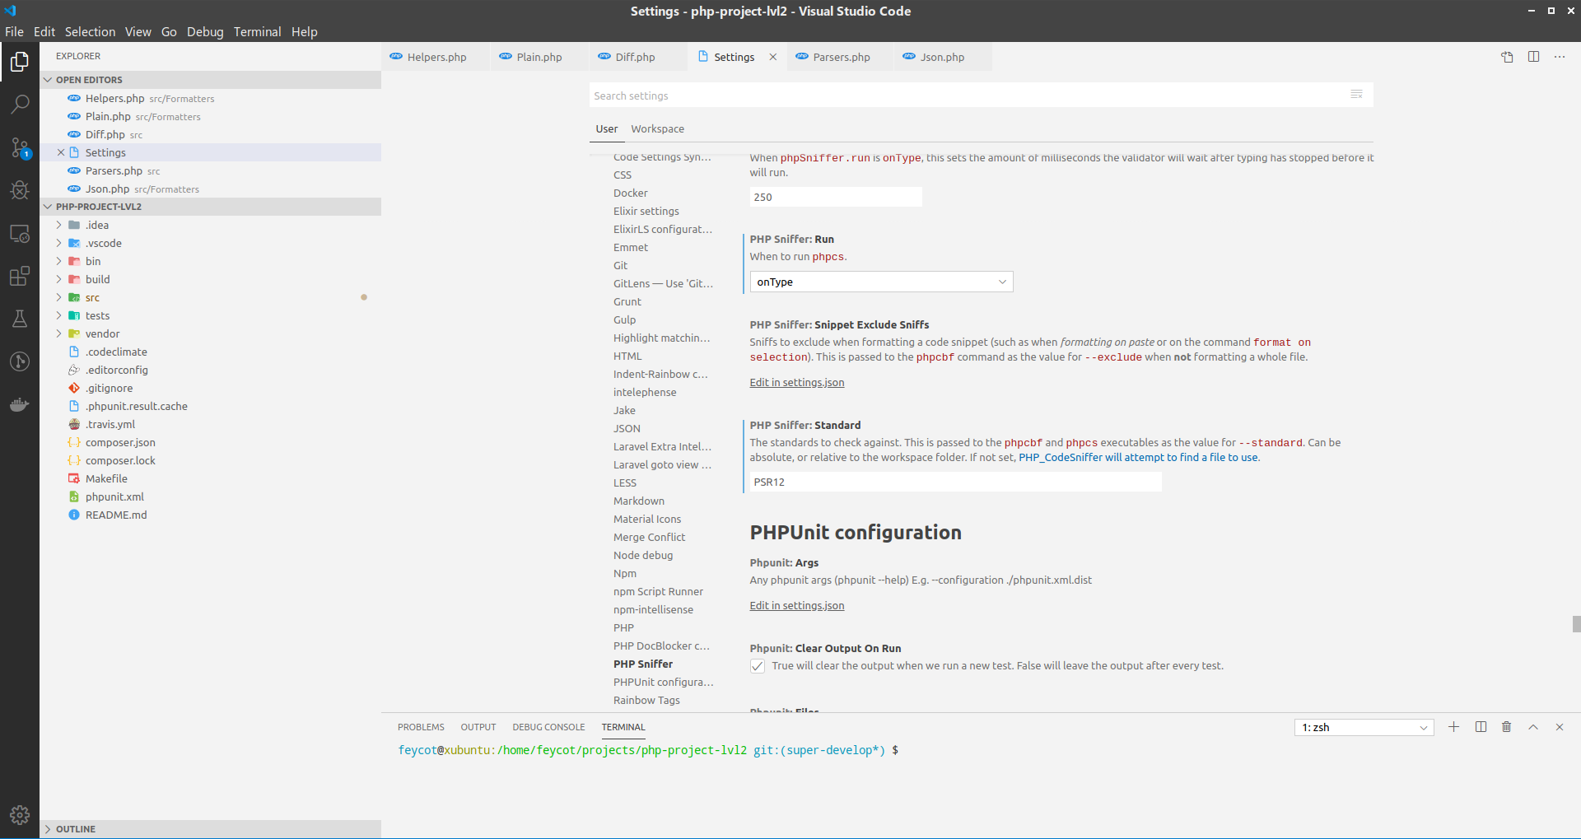Open the Source Control view showing one pending change
The image size is (1581, 839).
(19, 147)
